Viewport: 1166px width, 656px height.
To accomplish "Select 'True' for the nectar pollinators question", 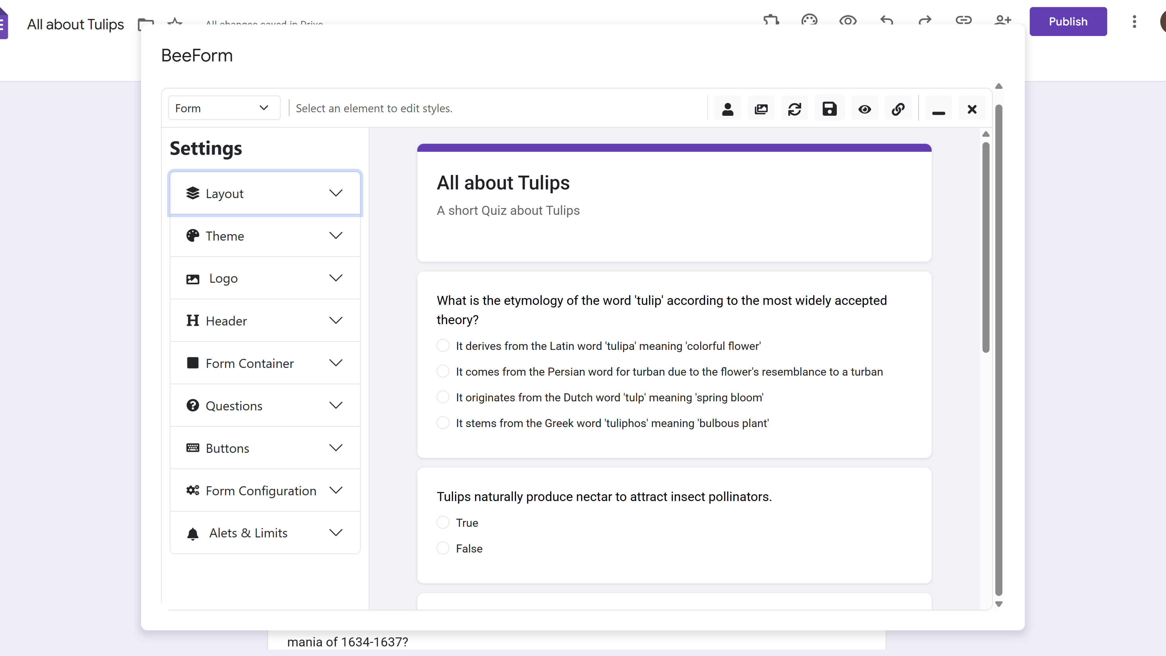I will click(x=443, y=522).
